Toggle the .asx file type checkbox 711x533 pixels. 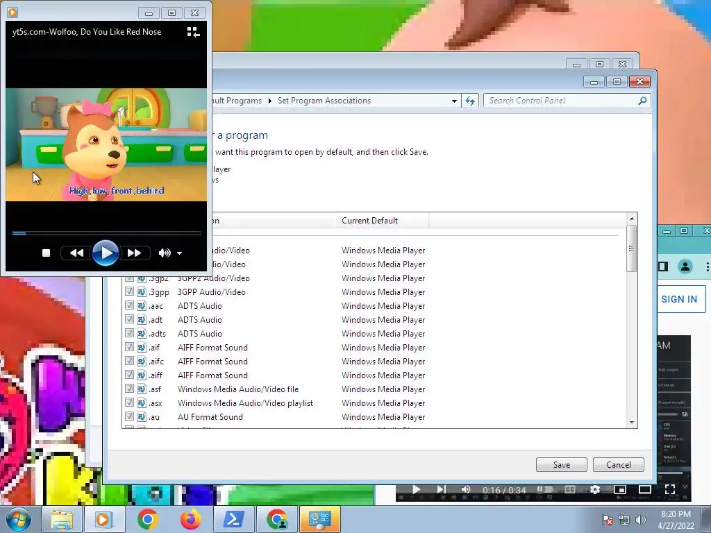click(129, 403)
